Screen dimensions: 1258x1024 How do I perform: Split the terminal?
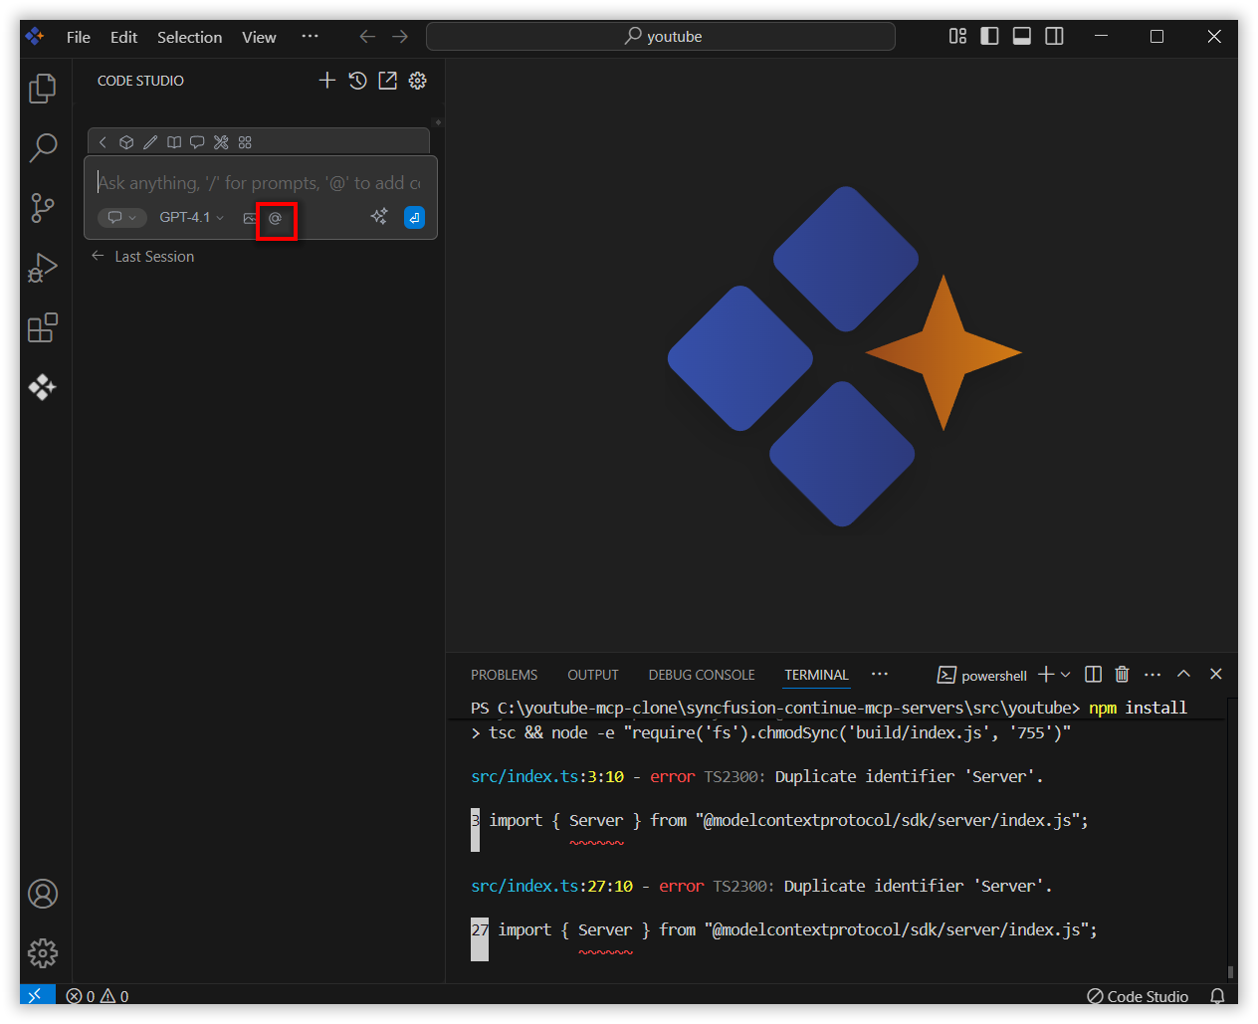tap(1093, 674)
